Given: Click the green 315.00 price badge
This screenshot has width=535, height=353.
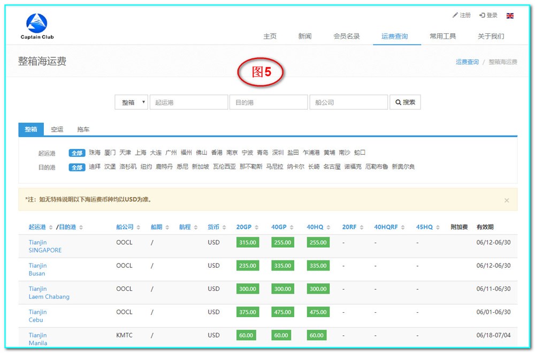Looking at the screenshot, I should pos(247,243).
